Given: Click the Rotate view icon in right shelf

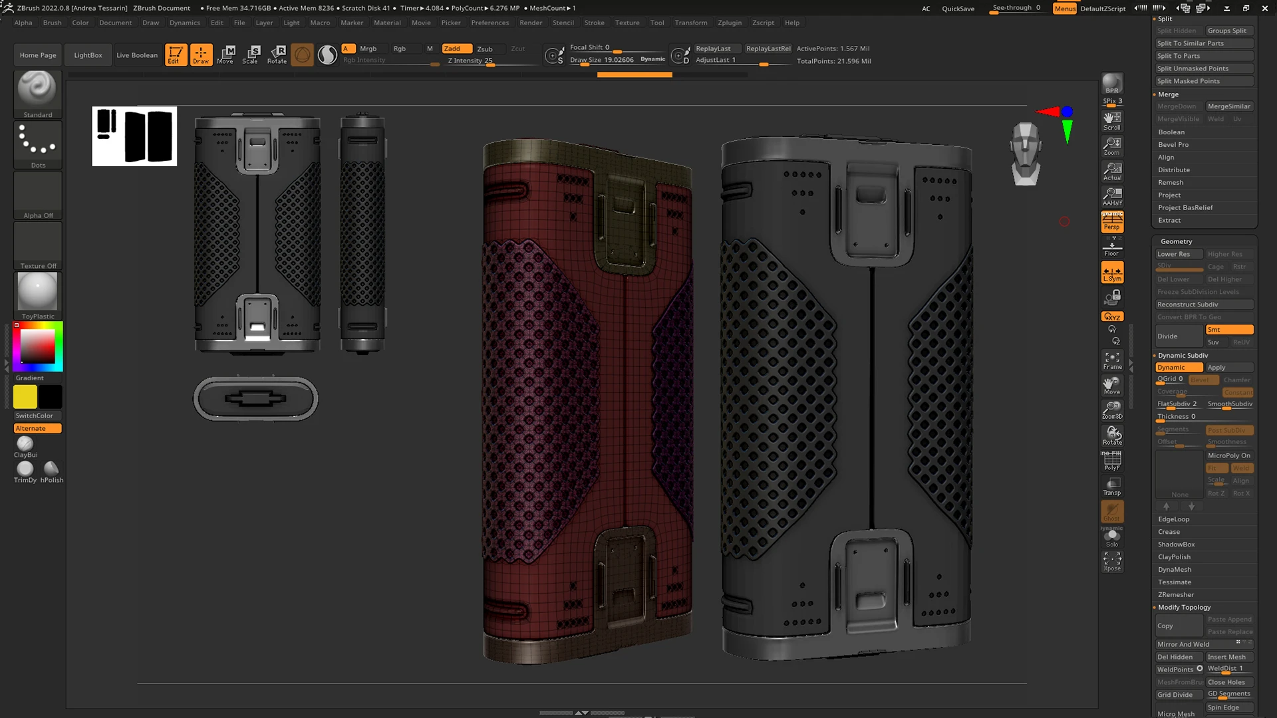Looking at the screenshot, I should [x=1112, y=436].
